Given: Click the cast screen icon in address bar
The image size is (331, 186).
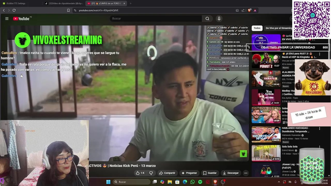Looking at the screenshot, I should [x=237, y=10].
